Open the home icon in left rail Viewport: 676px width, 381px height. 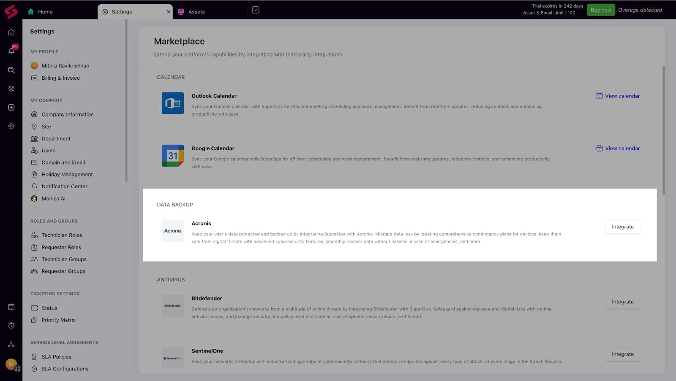(x=11, y=32)
